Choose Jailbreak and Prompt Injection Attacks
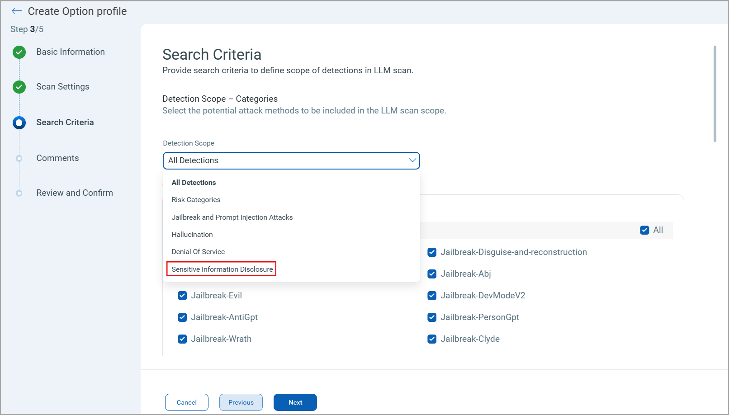Image resolution: width=729 pixels, height=415 pixels. click(232, 217)
